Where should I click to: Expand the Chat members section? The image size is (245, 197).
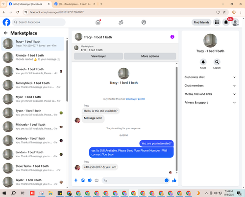210,85
